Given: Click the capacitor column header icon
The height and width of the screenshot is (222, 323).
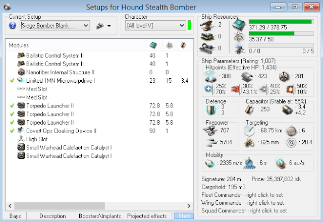Looking at the screenshot, I should coord(183,45).
